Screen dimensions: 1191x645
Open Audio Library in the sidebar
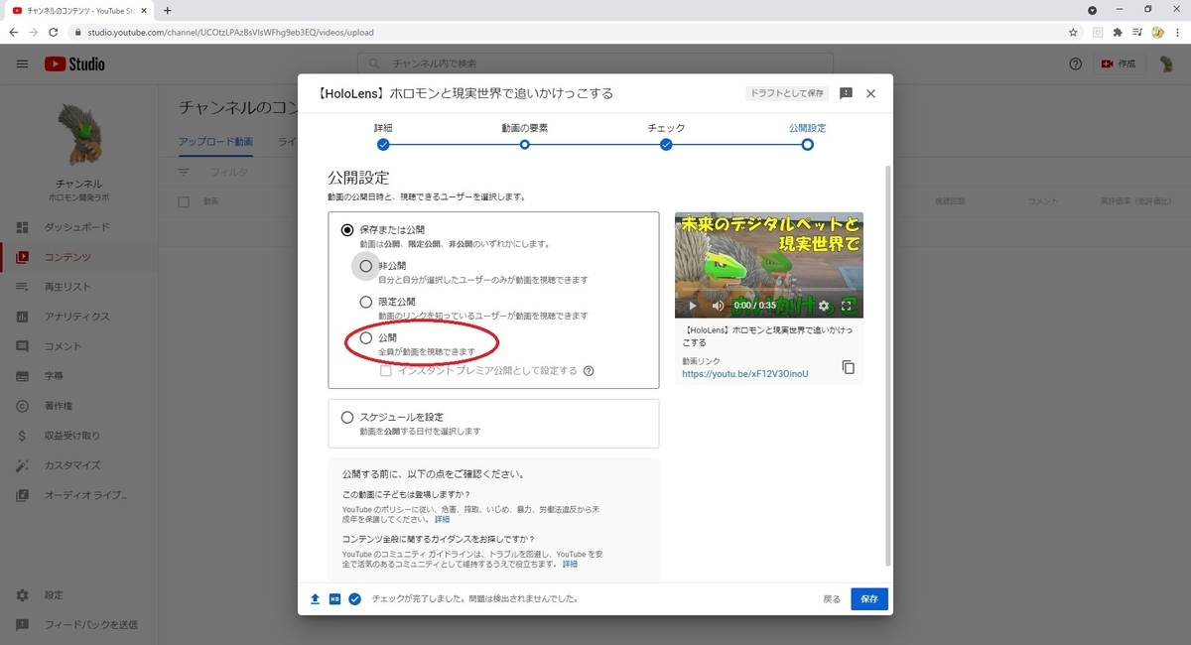tap(74, 495)
